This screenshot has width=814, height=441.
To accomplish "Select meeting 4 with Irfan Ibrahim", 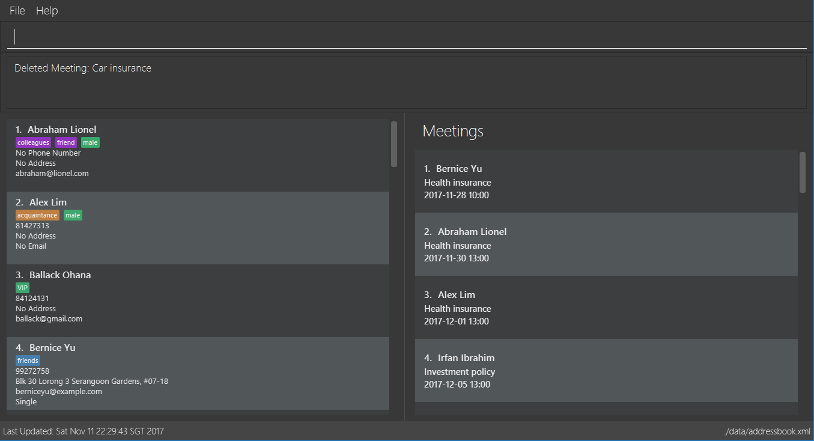I will [x=606, y=371].
